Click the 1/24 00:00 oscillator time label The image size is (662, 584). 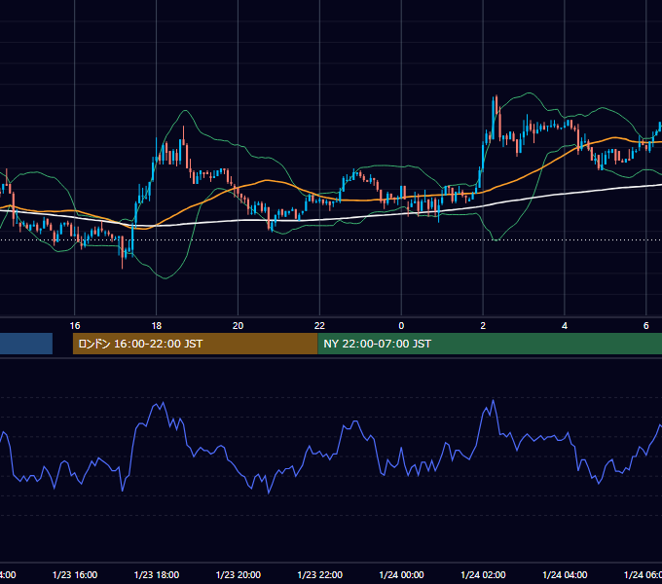(401, 574)
